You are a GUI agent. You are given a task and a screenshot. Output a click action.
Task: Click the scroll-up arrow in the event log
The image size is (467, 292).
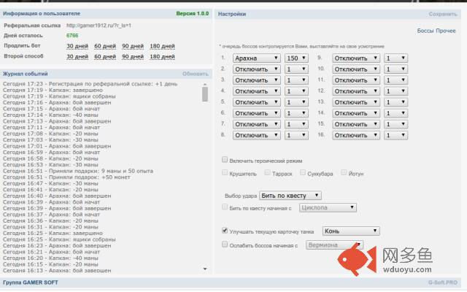tap(204, 85)
